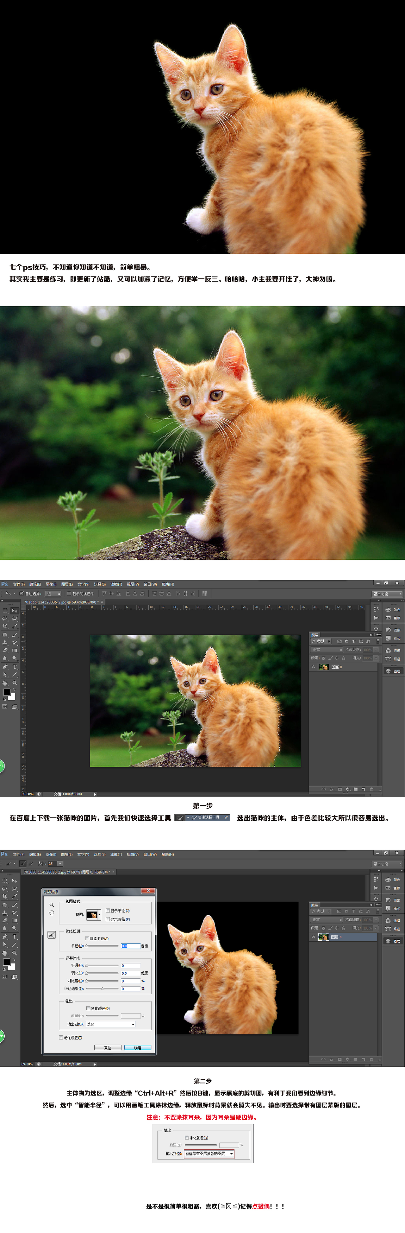Open the 文件(F) menu in forest-photo Photoshop window

coord(19,584)
